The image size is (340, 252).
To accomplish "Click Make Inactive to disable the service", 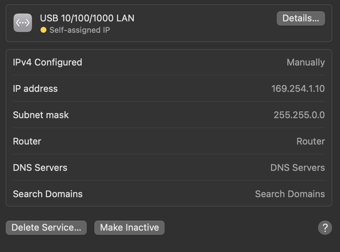I will click(129, 228).
